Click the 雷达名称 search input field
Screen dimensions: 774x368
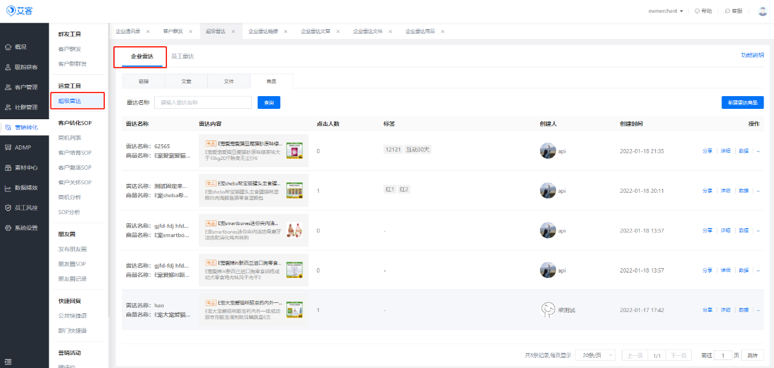pyautogui.click(x=202, y=103)
